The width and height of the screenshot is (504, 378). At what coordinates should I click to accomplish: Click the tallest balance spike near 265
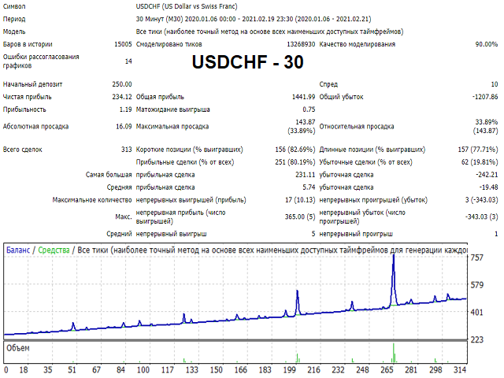(394, 258)
